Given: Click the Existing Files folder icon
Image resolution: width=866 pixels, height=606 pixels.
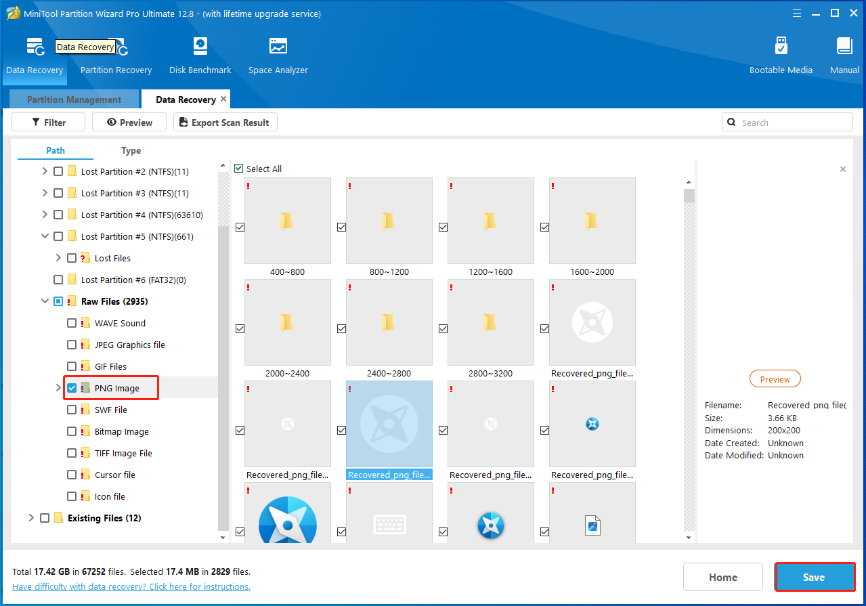Looking at the screenshot, I should 58,518.
